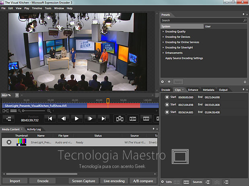
Task: Switch to the Enhance tab
Action: (x=193, y=90)
